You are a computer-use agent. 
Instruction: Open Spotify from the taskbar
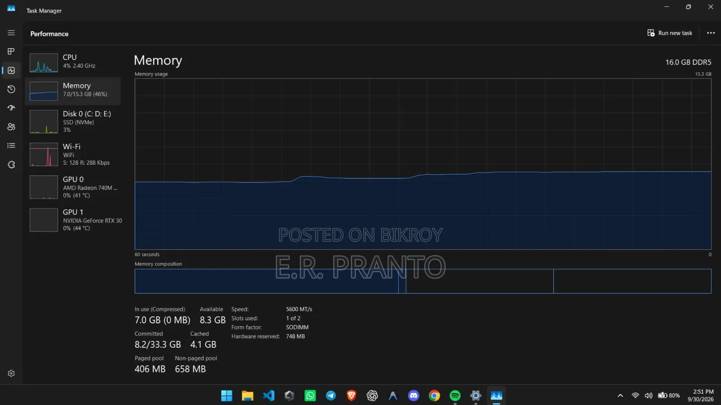(x=455, y=396)
